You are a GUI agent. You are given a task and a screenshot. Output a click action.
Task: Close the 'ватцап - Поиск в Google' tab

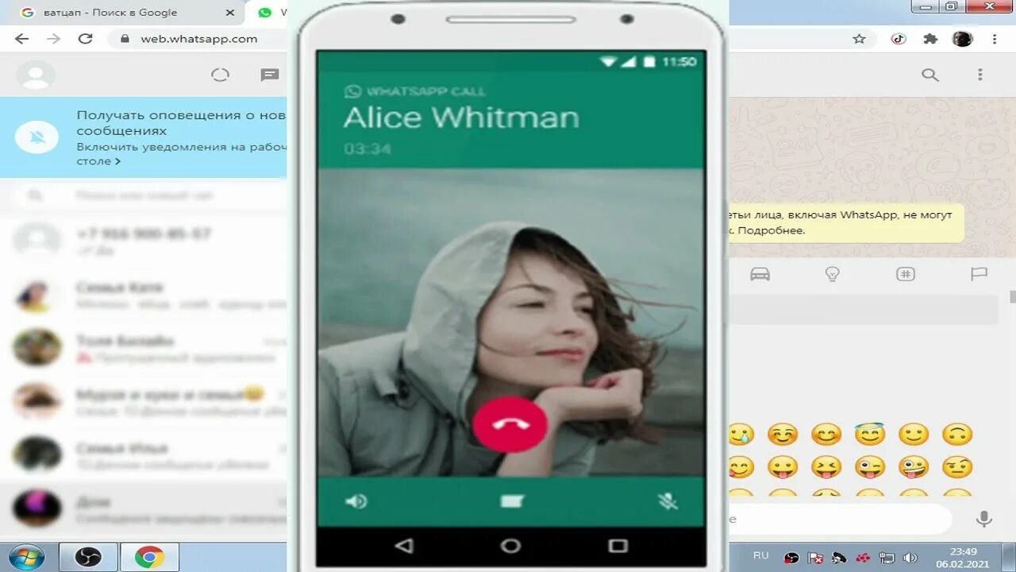[230, 13]
